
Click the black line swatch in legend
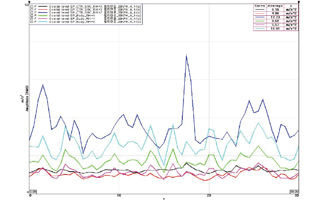(x=43, y=8)
